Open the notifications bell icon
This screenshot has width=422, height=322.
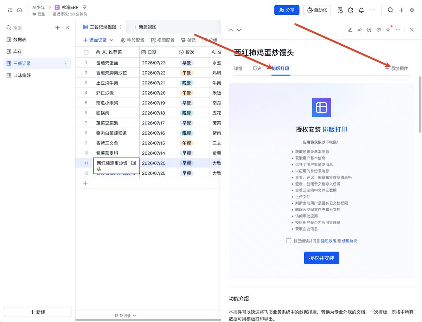coord(361,10)
